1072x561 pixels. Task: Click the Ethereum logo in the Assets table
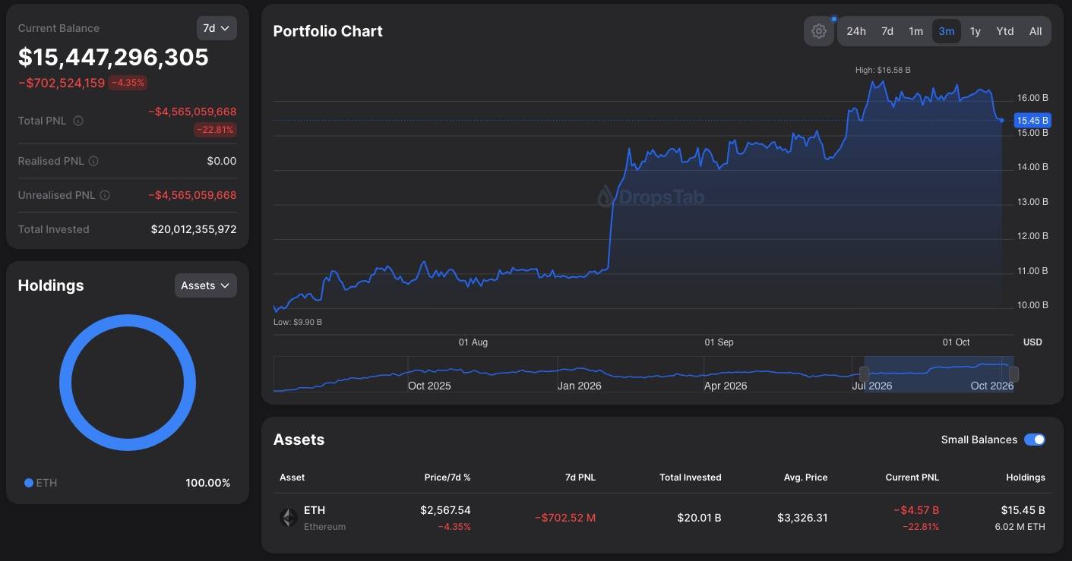(288, 518)
